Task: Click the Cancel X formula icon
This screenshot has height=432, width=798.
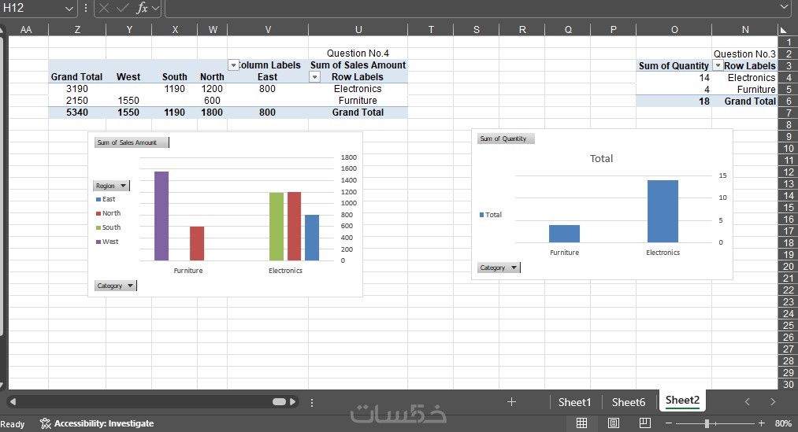Action: point(104,8)
